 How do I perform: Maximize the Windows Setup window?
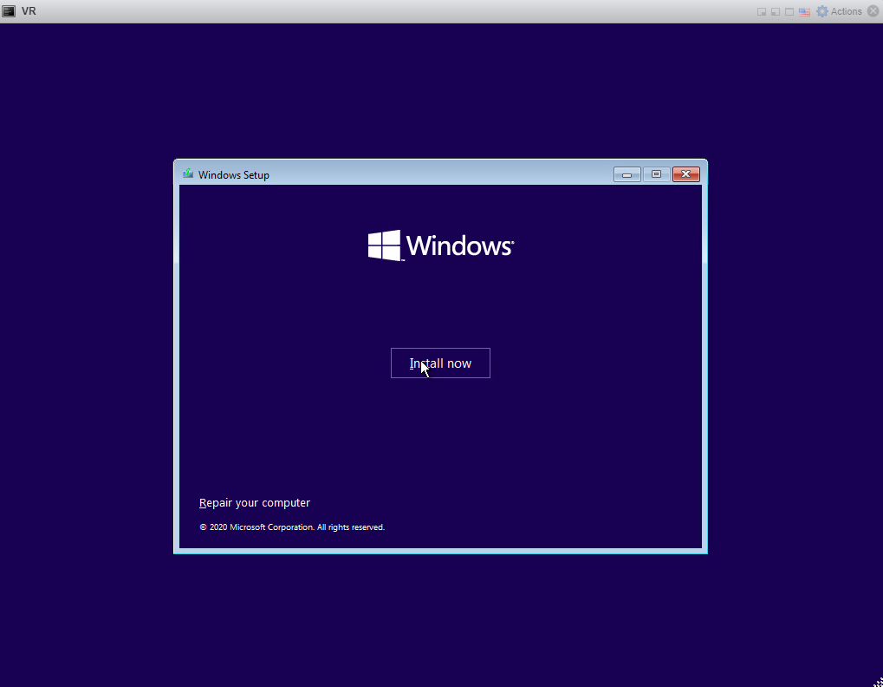coord(656,174)
